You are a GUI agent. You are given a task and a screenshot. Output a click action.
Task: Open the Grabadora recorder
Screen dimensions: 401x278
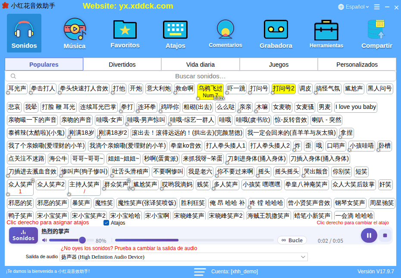(x=276, y=33)
